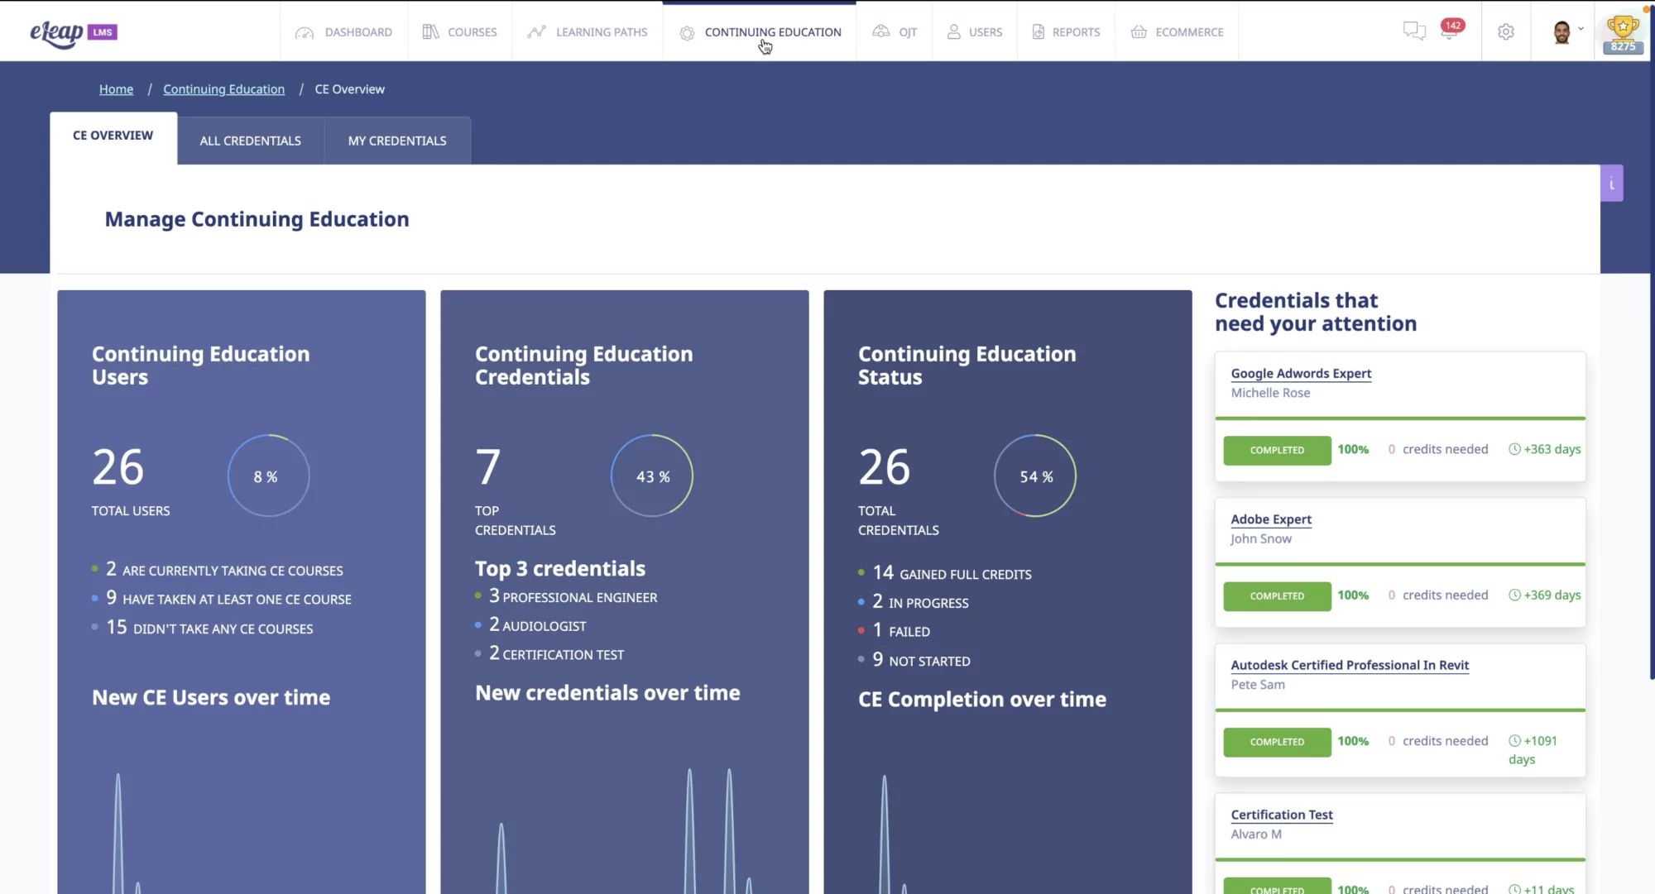This screenshot has width=1655, height=894.
Task: Open the OJT menu item
Action: (895, 31)
